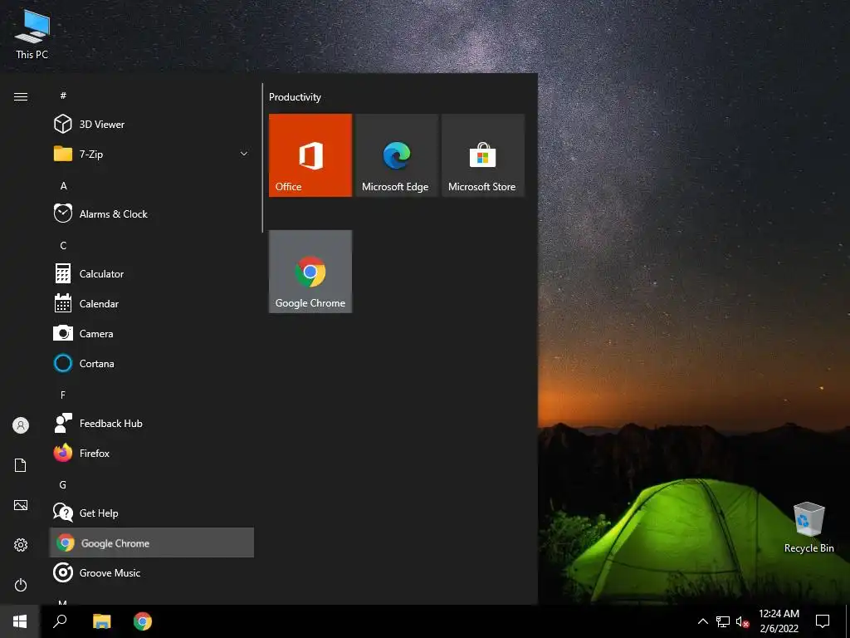The image size is (850, 638).
Task: Launch the Camera app
Action: 151,334
